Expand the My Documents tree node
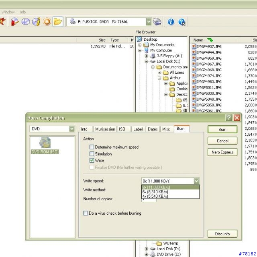This screenshot has width=257, height=257. 140,45
